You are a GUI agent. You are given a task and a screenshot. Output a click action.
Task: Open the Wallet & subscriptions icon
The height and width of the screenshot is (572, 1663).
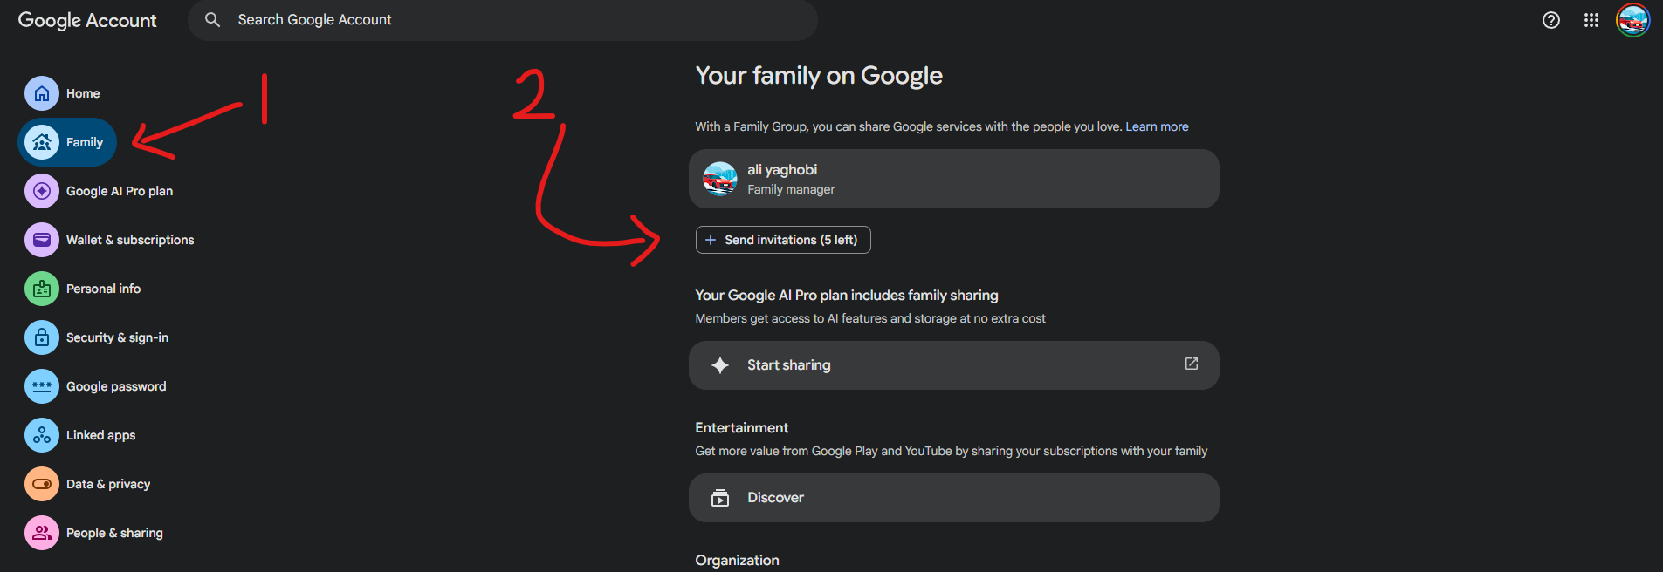tap(42, 240)
